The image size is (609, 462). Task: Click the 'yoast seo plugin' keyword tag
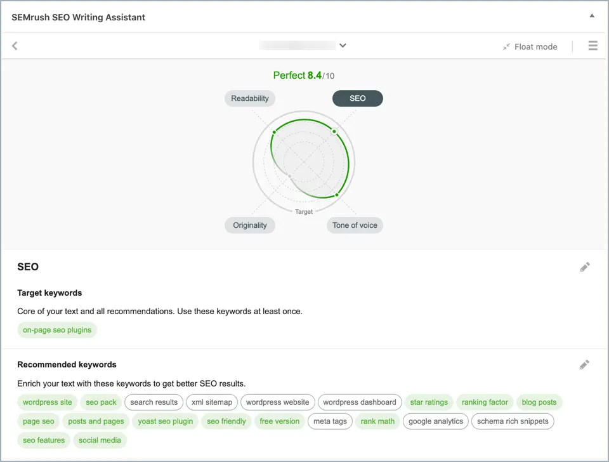[166, 421]
